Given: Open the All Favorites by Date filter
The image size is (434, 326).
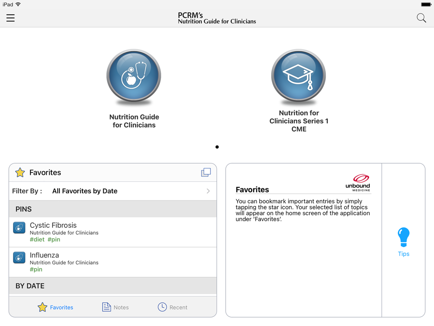Looking at the screenshot, I should 85,191.
